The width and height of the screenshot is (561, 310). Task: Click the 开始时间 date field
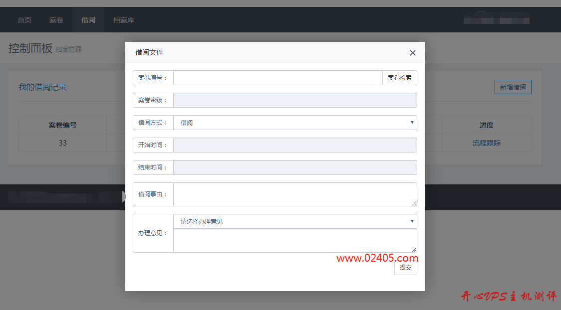tap(294, 145)
